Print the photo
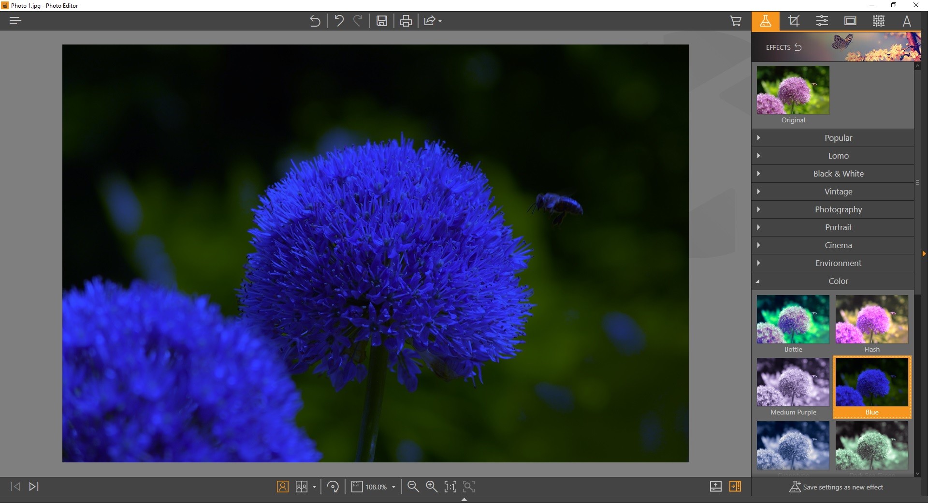 [x=406, y=21]
